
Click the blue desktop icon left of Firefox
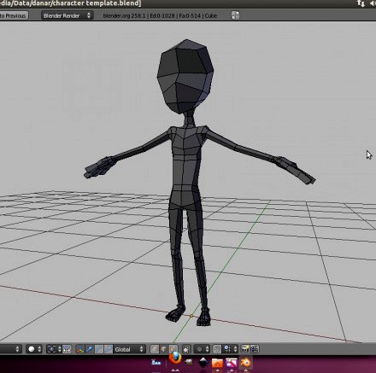(156, 363)
